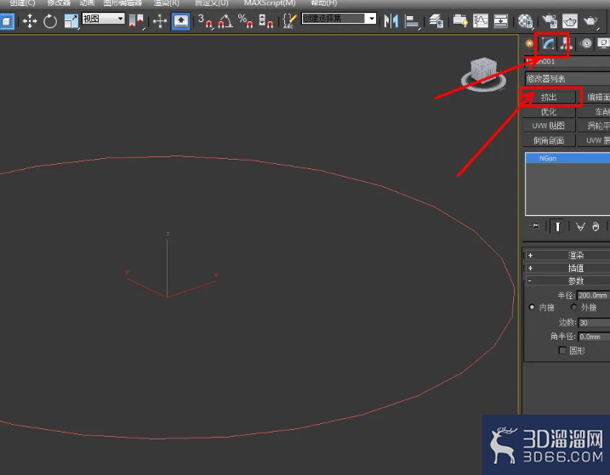Click the object name field
Image resolution: width=610 pixels, height=475 pixels.
567,61
